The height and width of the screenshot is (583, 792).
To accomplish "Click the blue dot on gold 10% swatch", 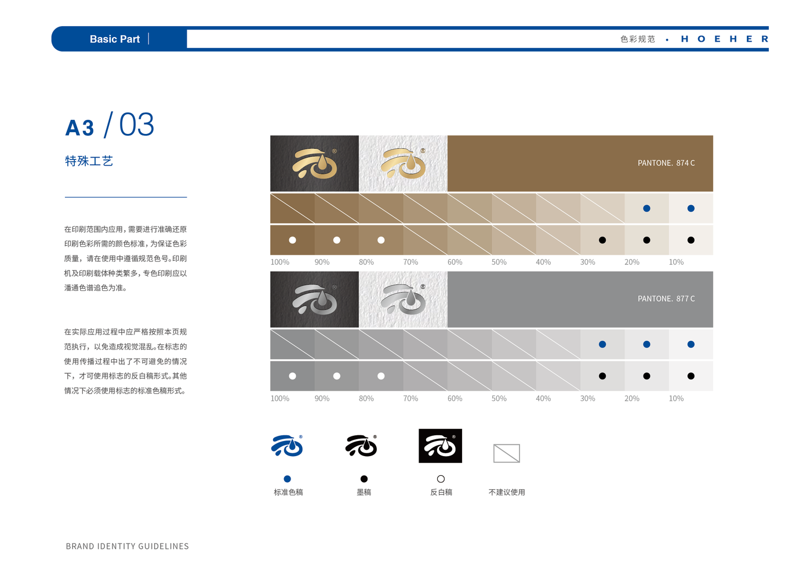I will tap(691, 209).
